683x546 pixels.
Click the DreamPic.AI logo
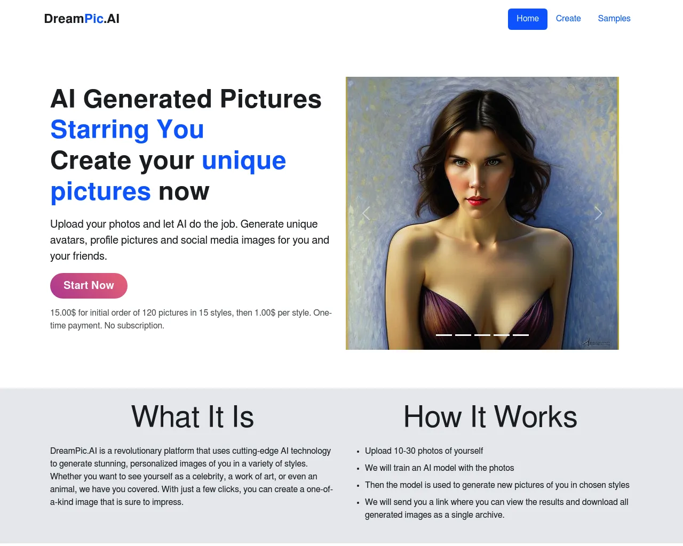point(82,19)
